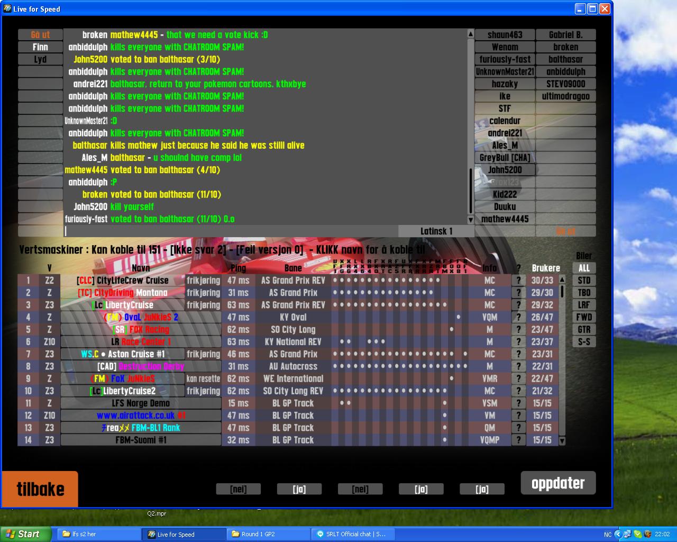The height and width of the screenshot is (542, 677).
Task: Click the chat scrollbar thumb
Action: [471, 191]
